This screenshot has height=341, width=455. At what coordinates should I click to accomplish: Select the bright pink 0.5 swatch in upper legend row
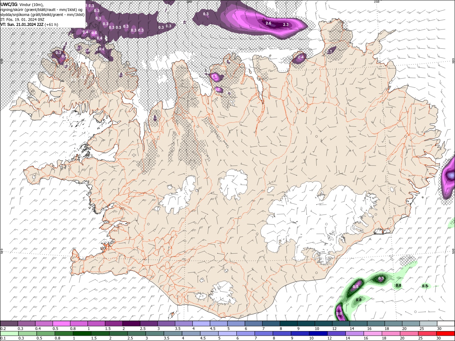[x=61, y=324]
